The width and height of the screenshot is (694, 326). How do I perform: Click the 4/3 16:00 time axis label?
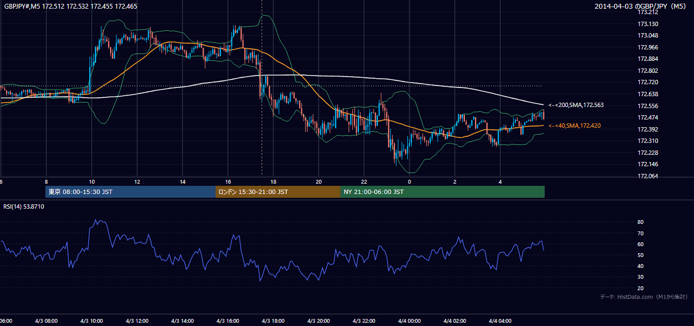tap(228, 321)
